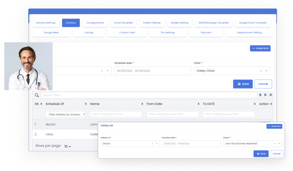
Task: Click the search magnifier icon above the table
Action: click(37, 95)
